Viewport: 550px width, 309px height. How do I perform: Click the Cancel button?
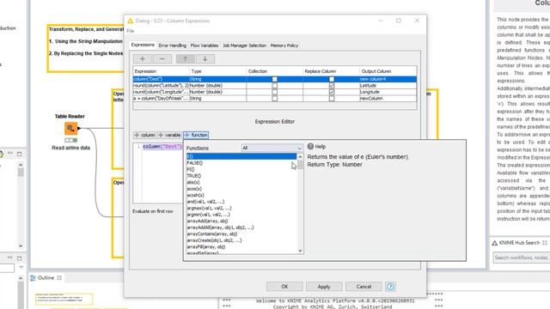(x=364, y=287)
